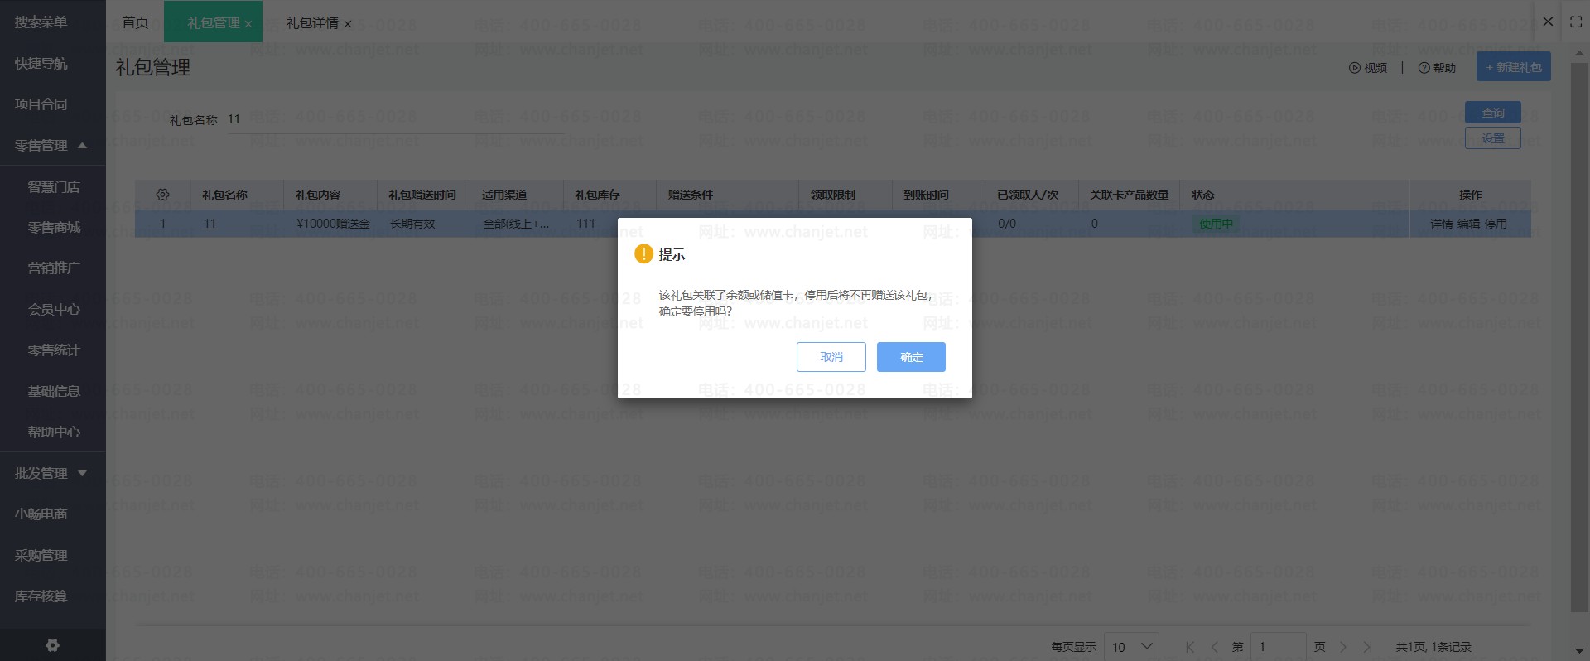1590x661 pixels.
Task: View 详情 for gift pack 11
Action: tap(1442, 224)
